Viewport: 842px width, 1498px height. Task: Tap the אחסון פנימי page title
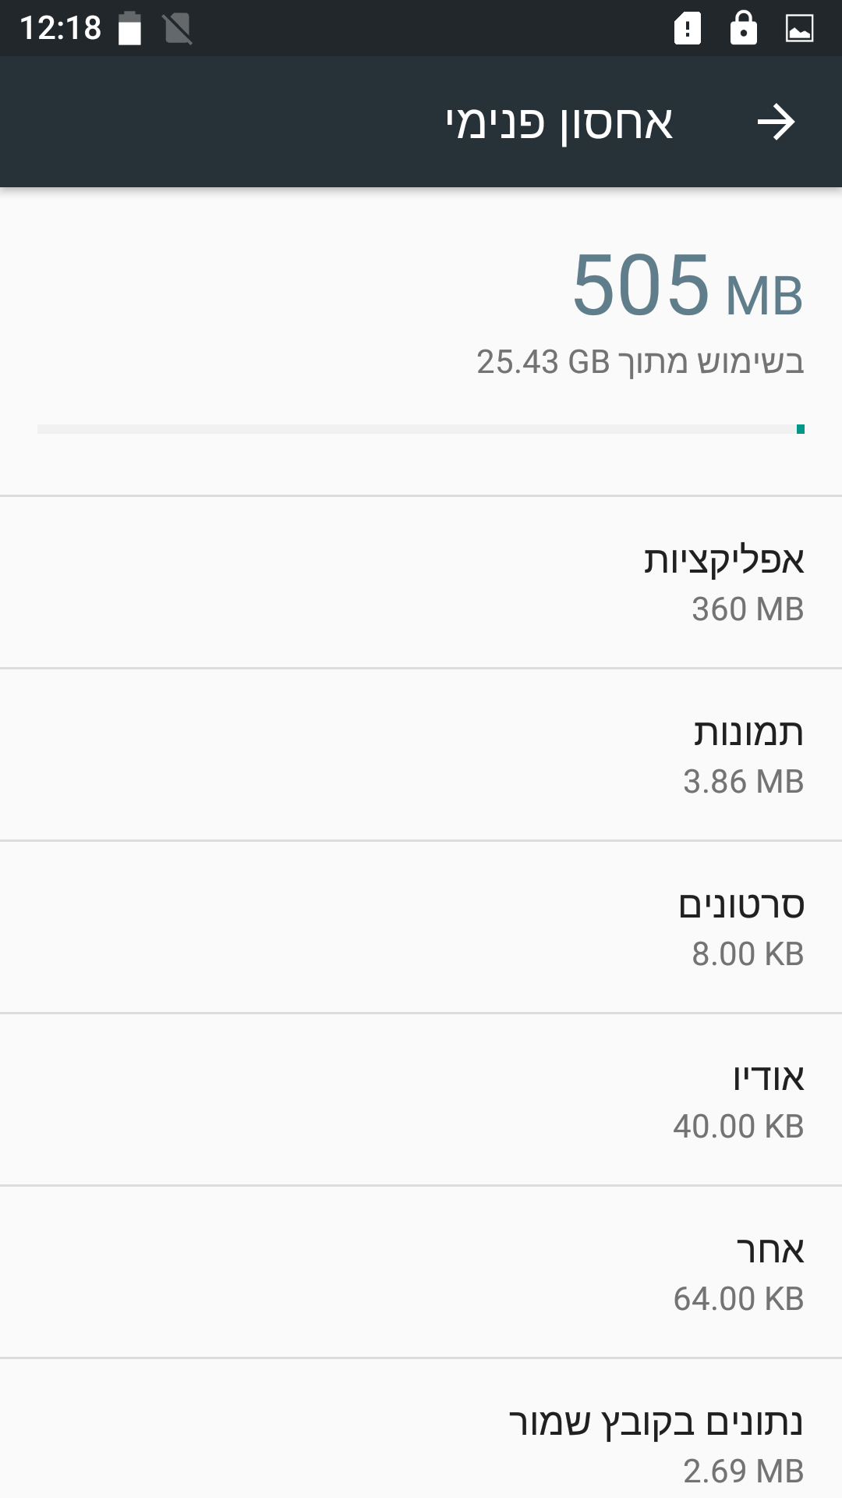pyautogui.click(x=559, y=123)
